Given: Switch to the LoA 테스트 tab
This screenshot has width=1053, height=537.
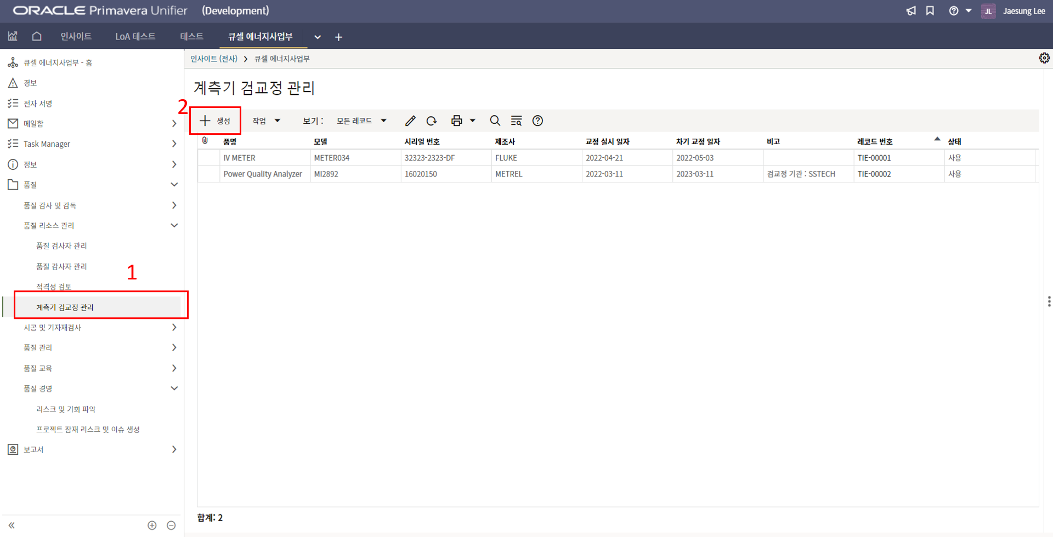Looking at the screenshot, I should [x=135, y=37].
